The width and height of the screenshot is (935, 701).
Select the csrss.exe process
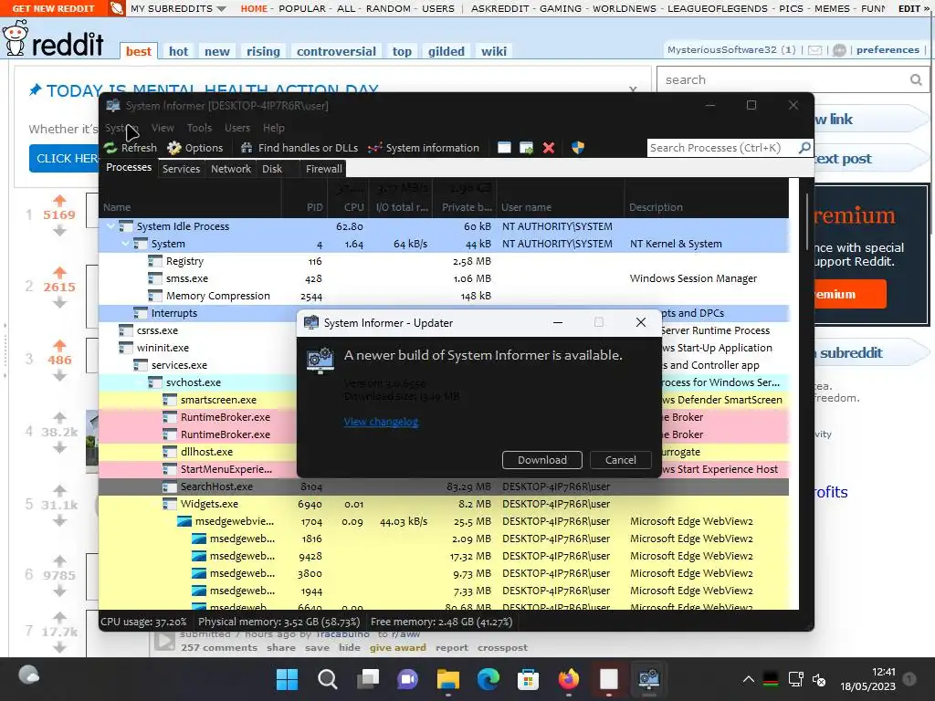click(x=198, y=330)
